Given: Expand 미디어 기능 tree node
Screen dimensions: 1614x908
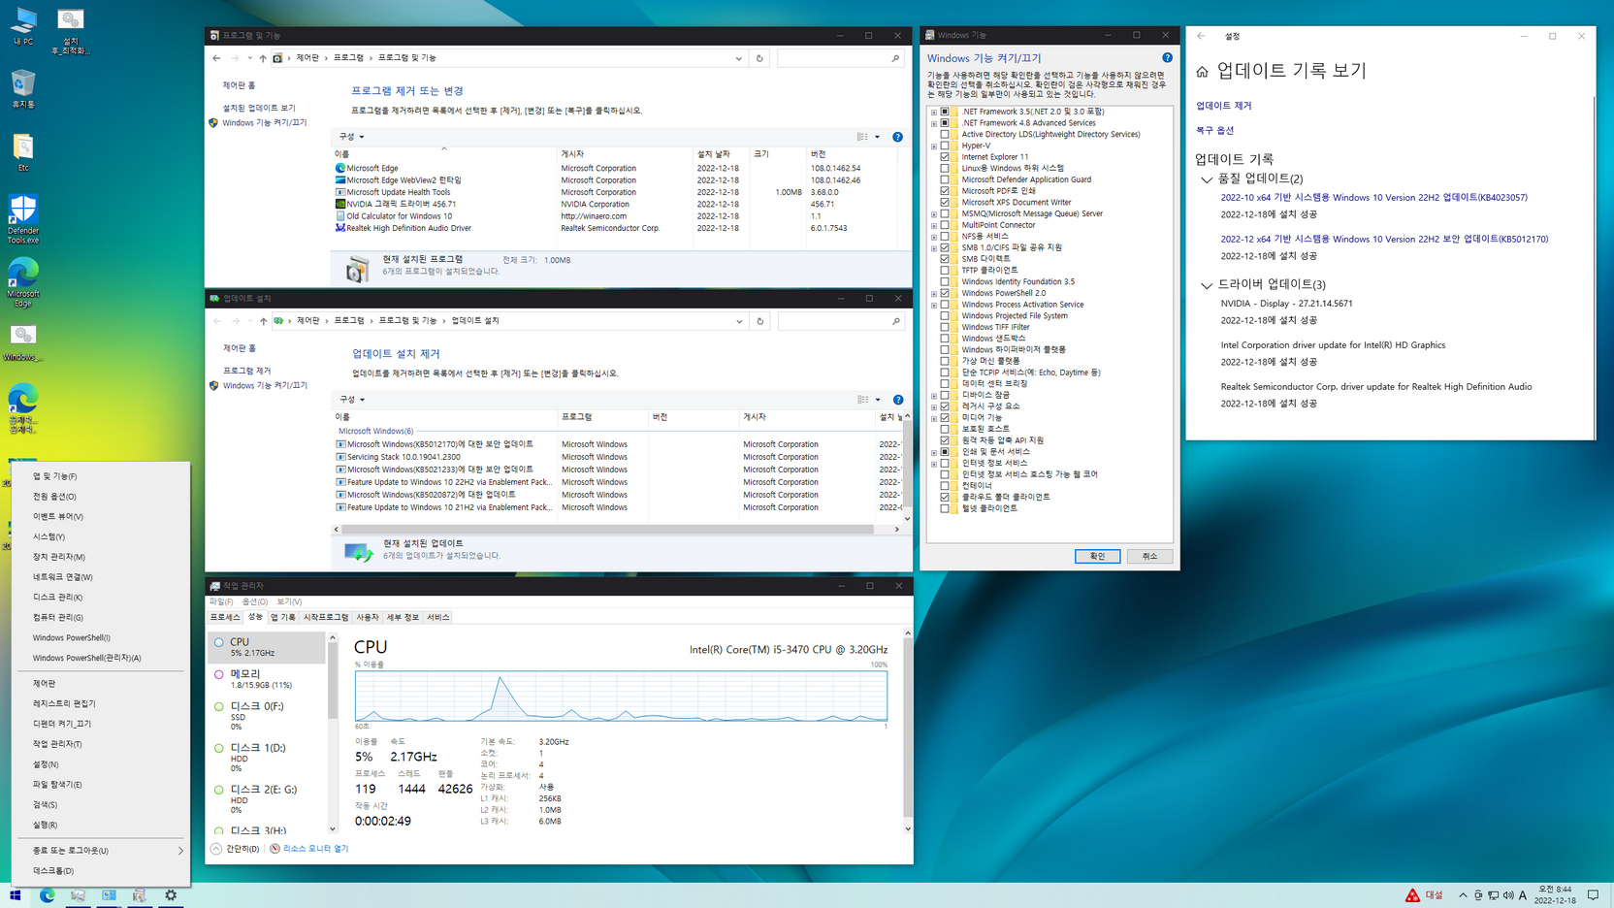Looking at the screenshot, I should coord(934,418).
